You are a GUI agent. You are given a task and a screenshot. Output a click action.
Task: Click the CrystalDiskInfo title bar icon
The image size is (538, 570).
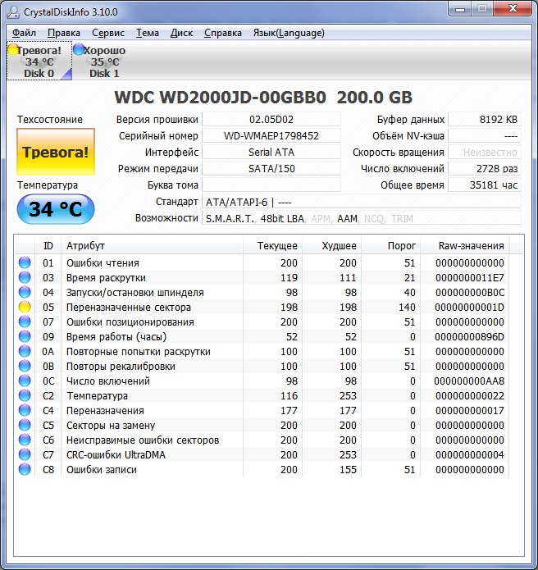tap(13, 12)
